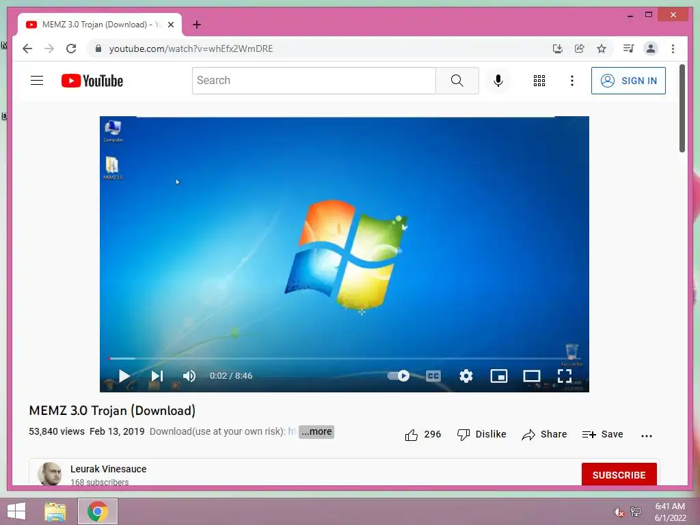Screen dimensions: 700x525
Task: Play the video
Action: (x=124, y=376)
